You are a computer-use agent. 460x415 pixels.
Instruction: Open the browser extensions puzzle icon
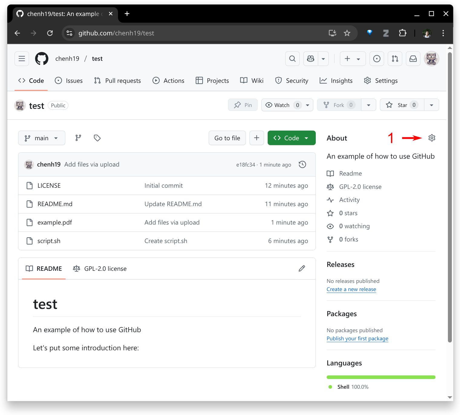point(403,33)
